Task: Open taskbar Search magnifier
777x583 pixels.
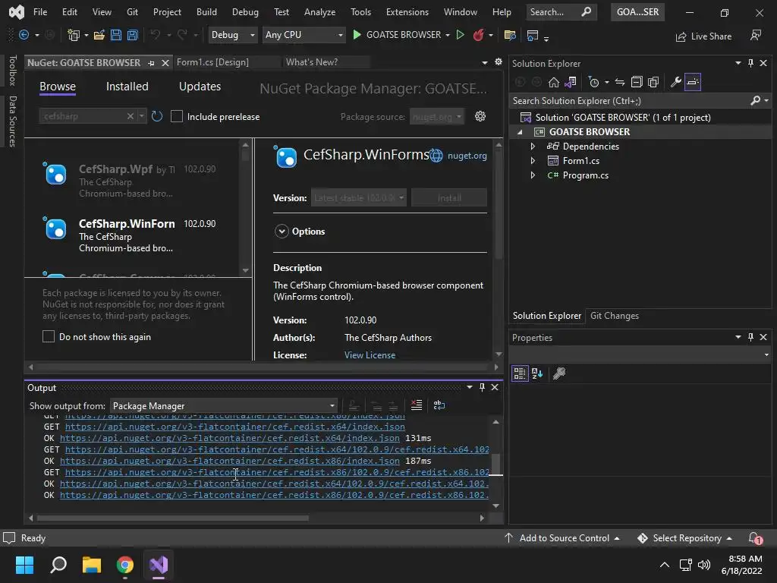Action: tap(58, 565)
